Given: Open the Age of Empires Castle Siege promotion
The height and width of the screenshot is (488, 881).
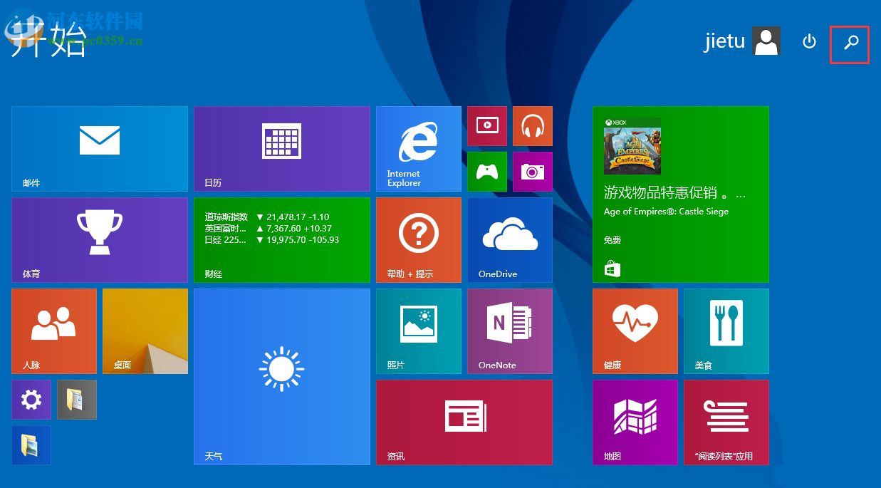Looking at the screenshot, I should [680, 194].
